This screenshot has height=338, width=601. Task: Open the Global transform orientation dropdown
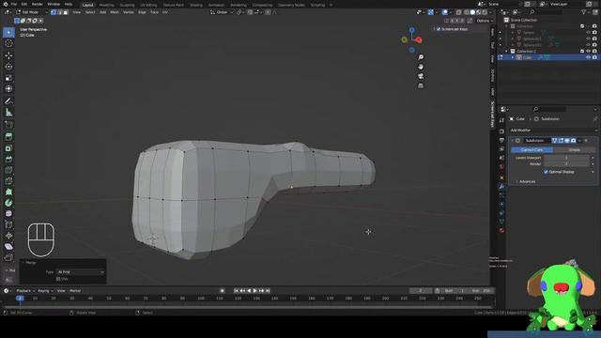[x=222, y=12]
